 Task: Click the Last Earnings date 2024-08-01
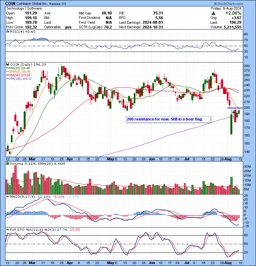click(153, 22)
